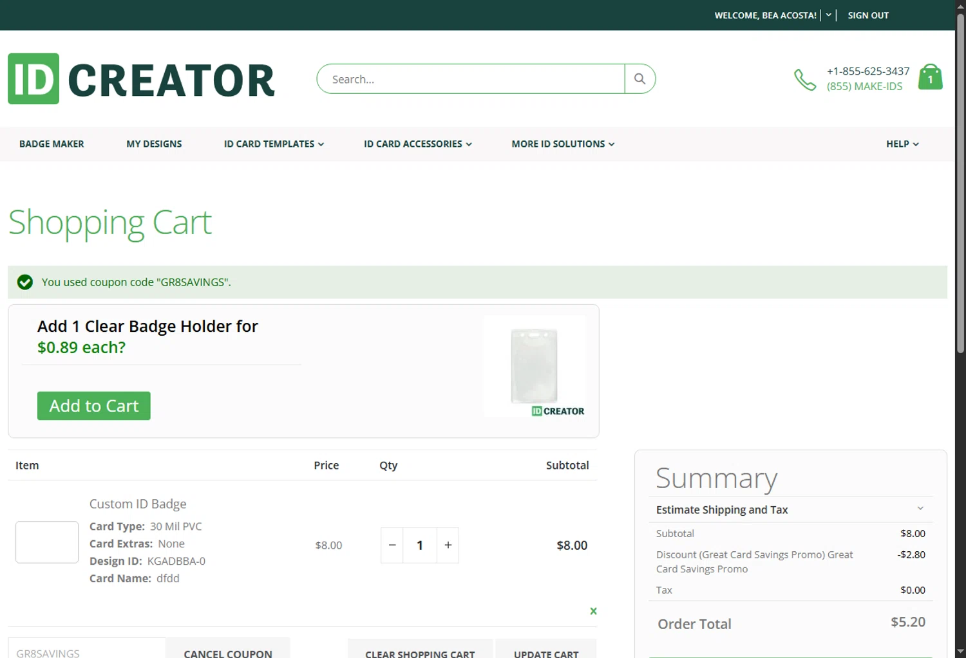Click the success checkmark icon in coupon message
This screenshot has width=966, height=658.
pos(25,282)
